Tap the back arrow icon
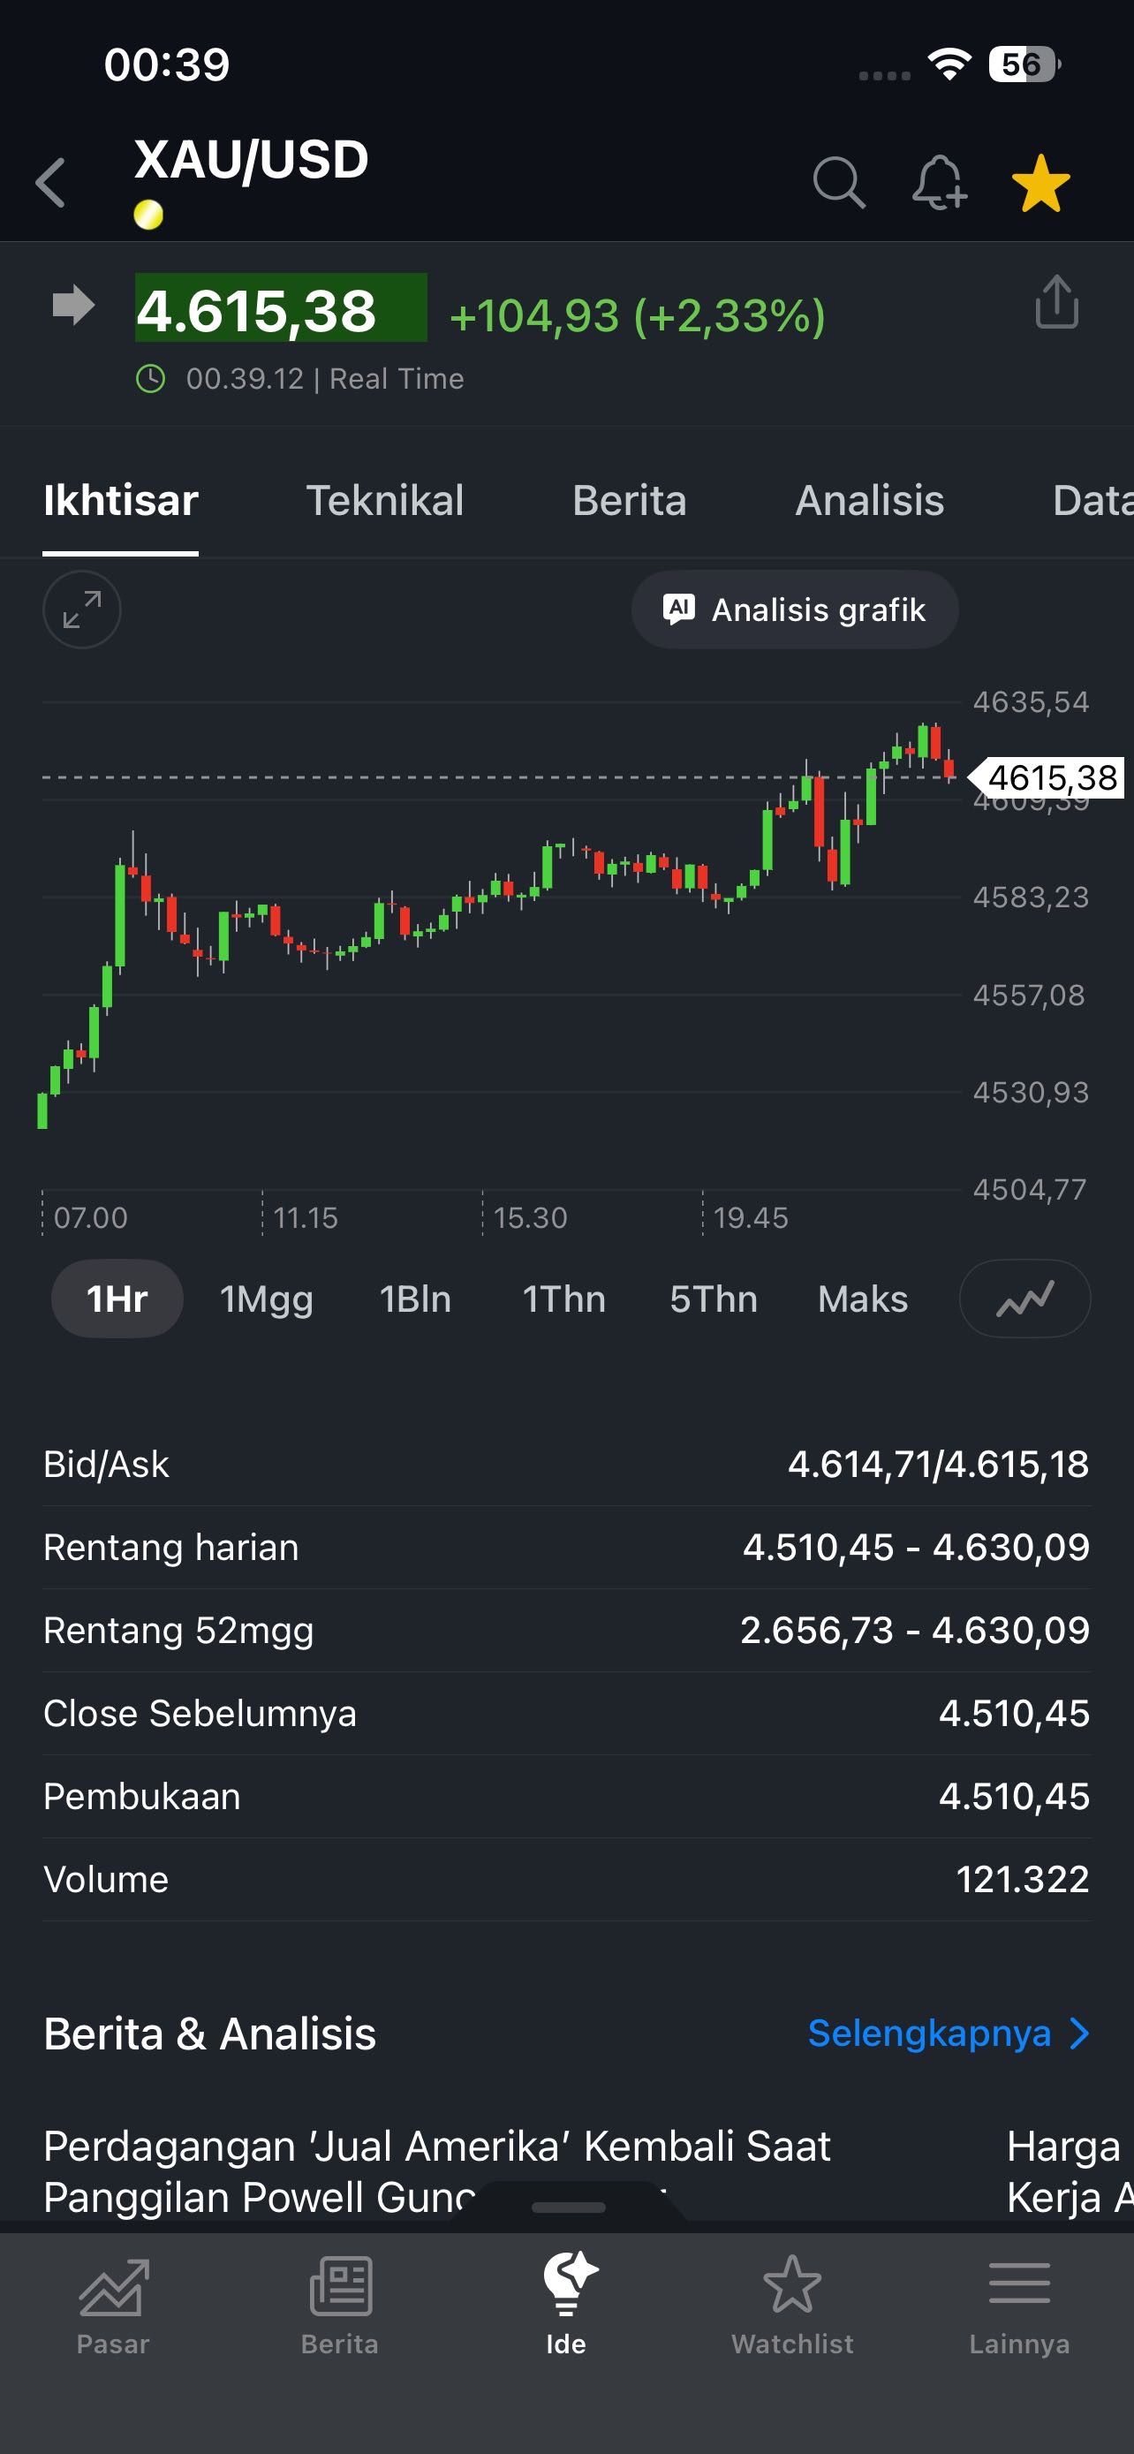Viewport: 1134px width, 2454px height. tap(51, 182)
